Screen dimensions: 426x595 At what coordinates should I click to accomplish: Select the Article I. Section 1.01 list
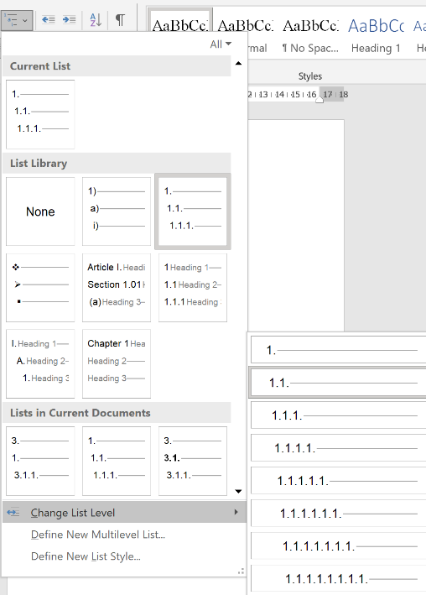pyautogui.click(x=117, y=288)
